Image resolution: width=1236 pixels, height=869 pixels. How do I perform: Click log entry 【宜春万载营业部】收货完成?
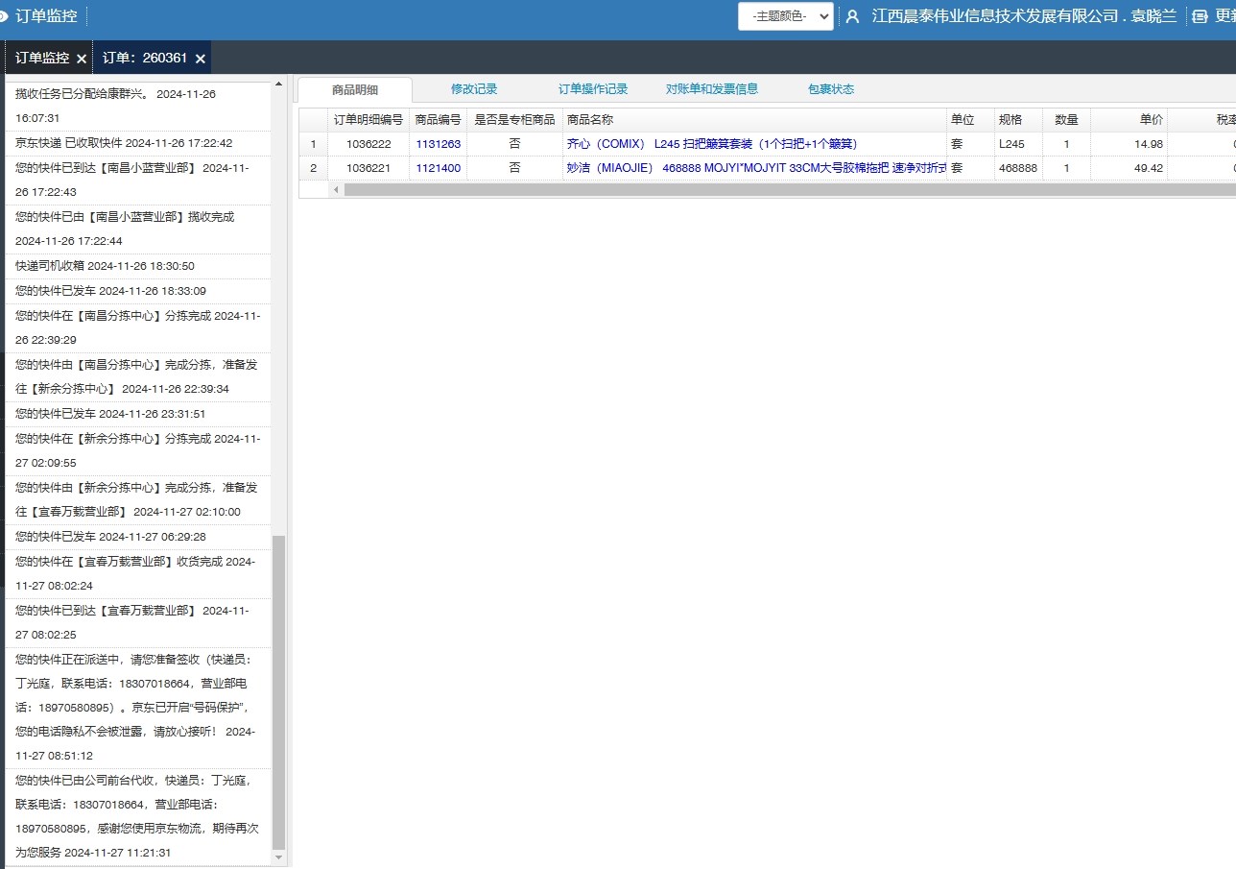click(139, 573)
